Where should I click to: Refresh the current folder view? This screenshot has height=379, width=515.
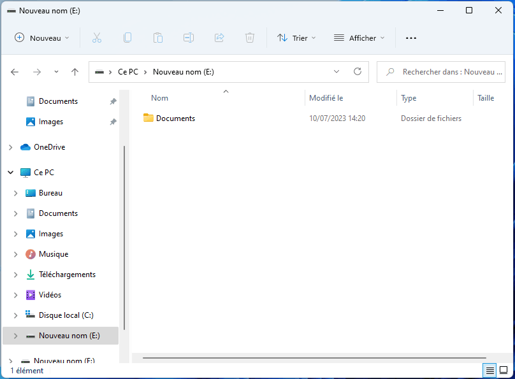click(x=358, y=71)
